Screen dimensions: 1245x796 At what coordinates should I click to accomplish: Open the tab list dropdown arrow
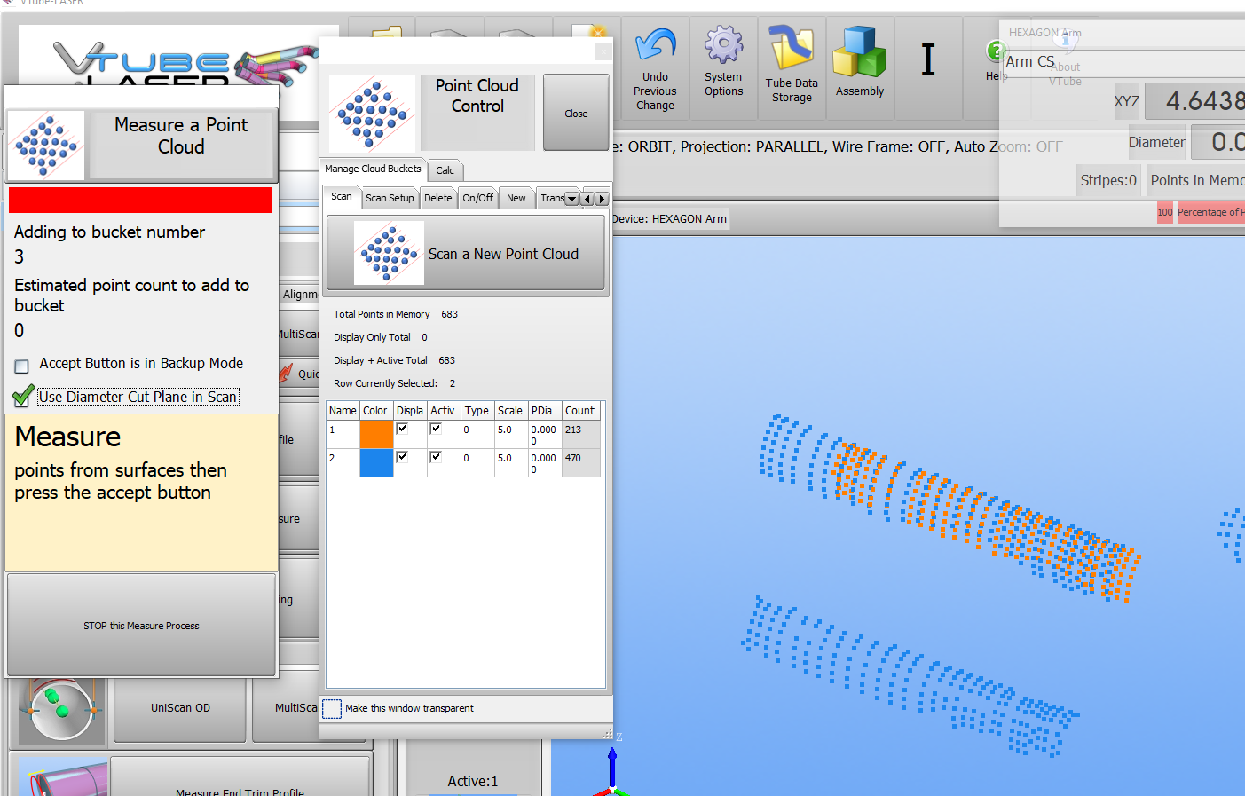(571, 199)
